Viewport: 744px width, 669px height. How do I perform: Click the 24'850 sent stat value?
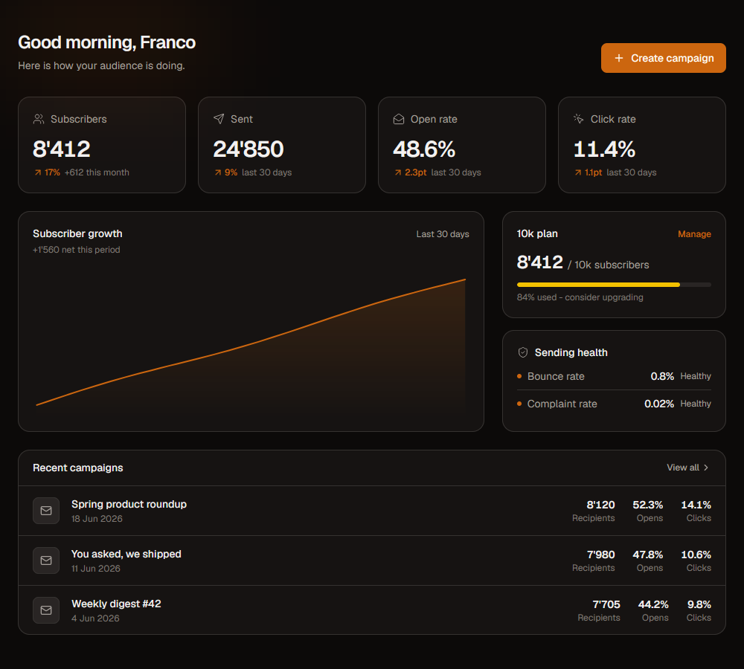tap(248, 149)
